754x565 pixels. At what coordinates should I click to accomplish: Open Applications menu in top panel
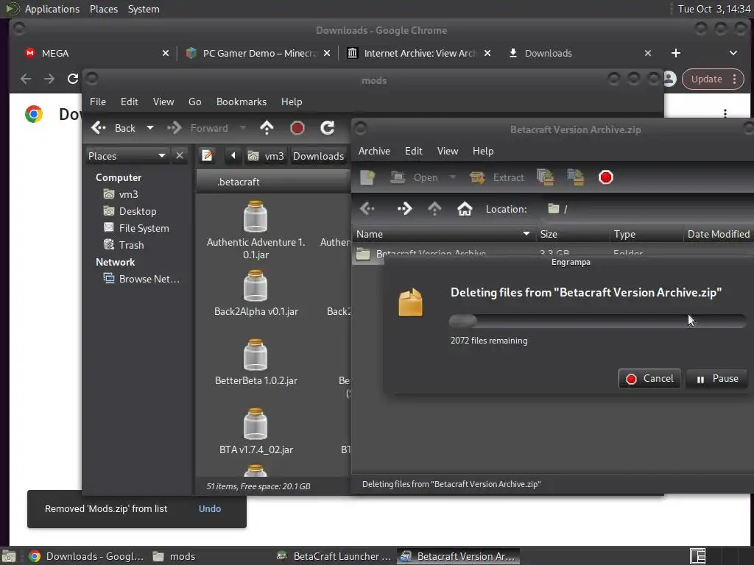pos(52,9)
